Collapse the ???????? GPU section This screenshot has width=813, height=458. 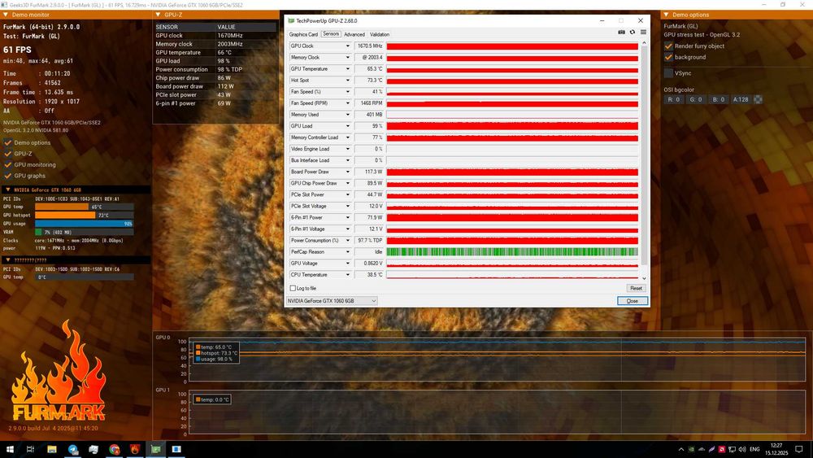[8, 260]
